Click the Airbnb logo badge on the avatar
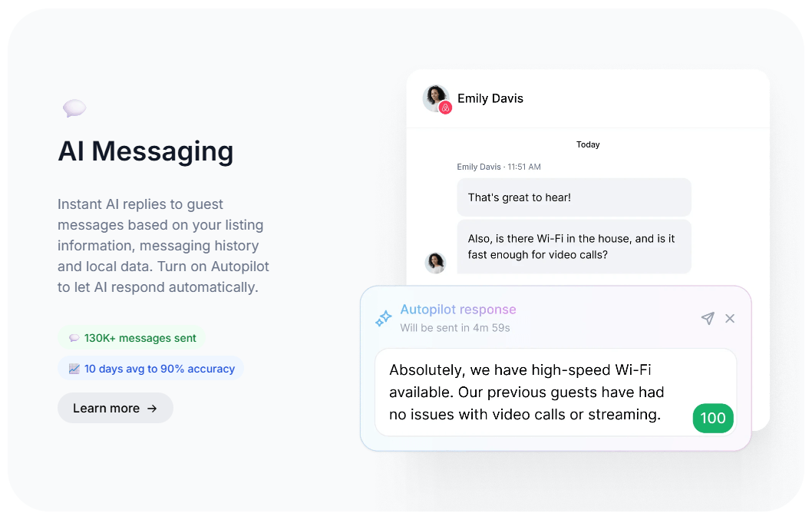The image size is (812, 520). pyautogui.click(x=445, y=108)
